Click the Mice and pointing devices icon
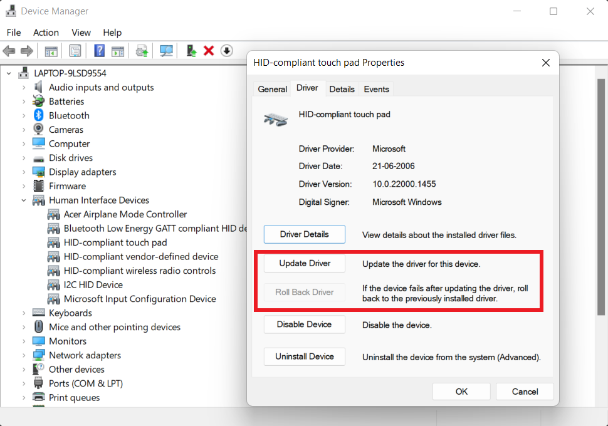The height and width of the screenshot is (426, 608). (38, 327)
